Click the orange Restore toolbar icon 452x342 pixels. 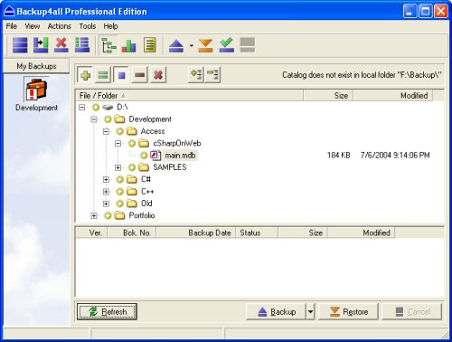pyautogui.click(x=206, y=46)
